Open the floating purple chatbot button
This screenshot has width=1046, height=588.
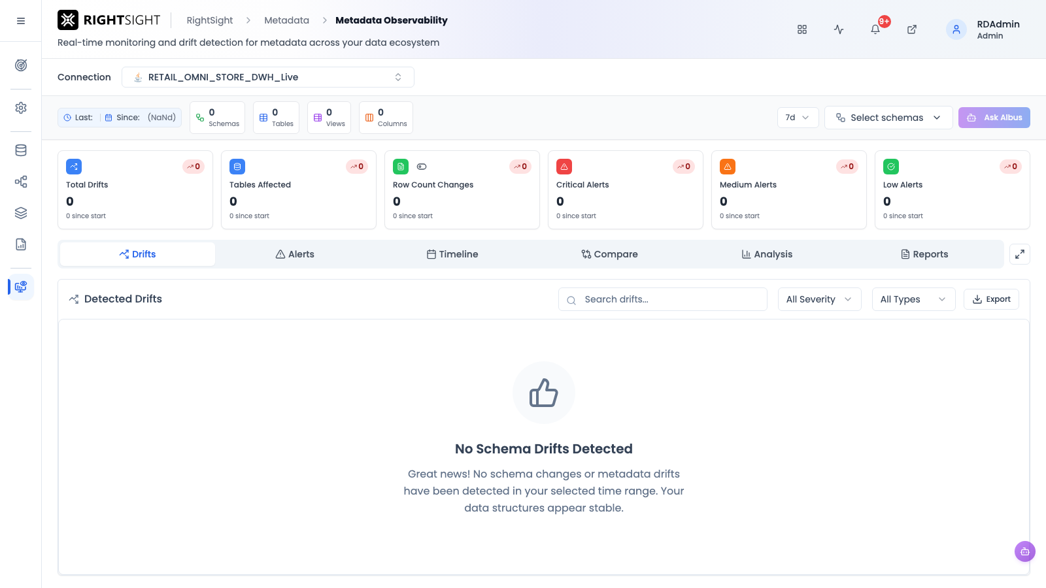click(1025, 551)
